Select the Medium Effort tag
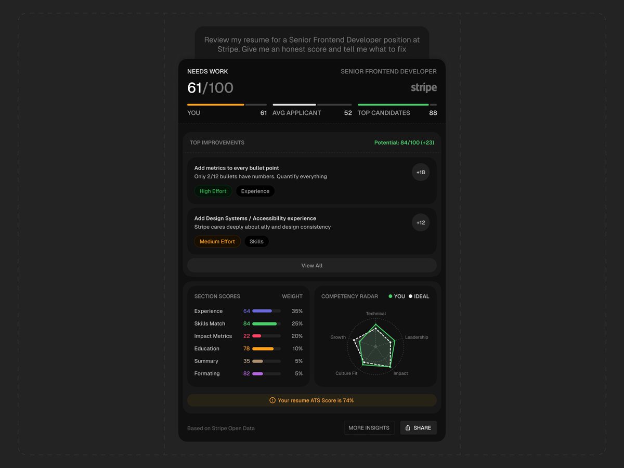 [217, 241]
